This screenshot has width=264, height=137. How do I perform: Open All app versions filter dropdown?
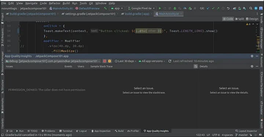click(152, 61)
